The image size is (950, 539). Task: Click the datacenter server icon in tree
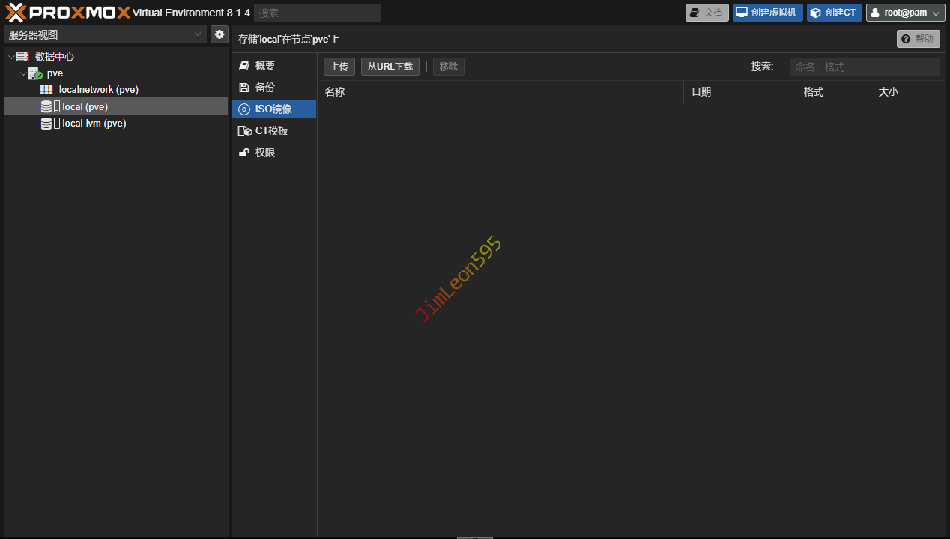(x=22, y=57)
